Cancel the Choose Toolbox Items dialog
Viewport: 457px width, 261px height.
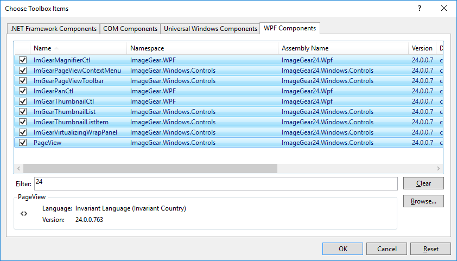tap(387, 249)
